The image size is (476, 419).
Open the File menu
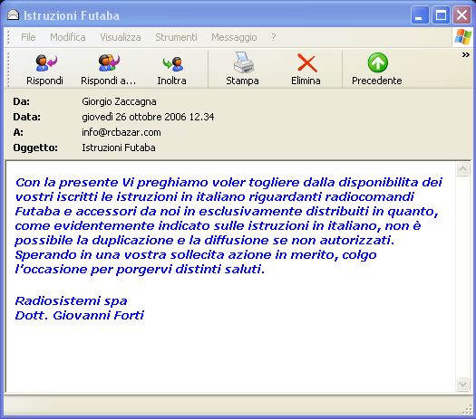click(x=28, y=37)
